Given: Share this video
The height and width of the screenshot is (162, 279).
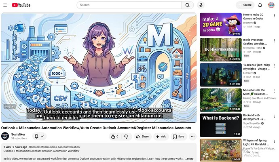Looking at the screenshot, I should [x=142, y=137].
